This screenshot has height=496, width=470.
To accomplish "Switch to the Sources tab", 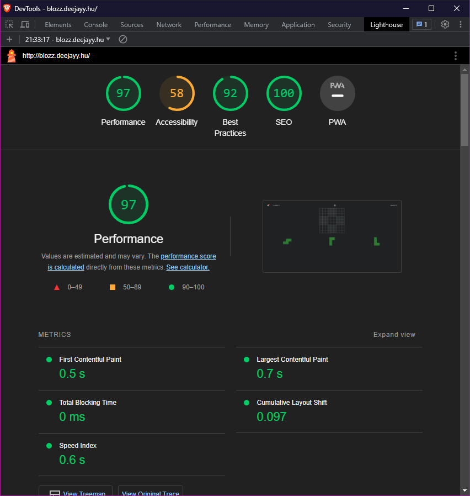I will (132, 25).
